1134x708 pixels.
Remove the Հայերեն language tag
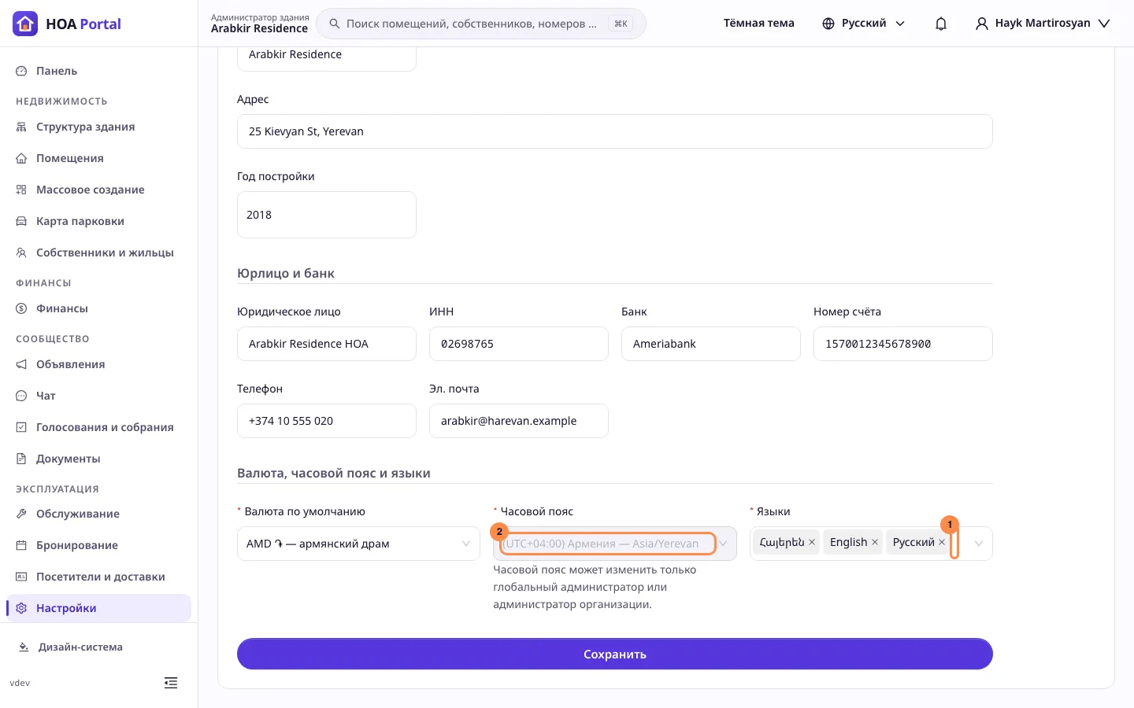[812, 542]
